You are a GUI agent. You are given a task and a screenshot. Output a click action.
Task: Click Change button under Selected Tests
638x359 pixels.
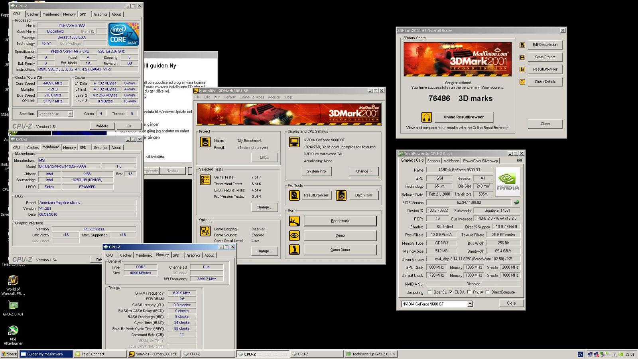coord(264,207)
